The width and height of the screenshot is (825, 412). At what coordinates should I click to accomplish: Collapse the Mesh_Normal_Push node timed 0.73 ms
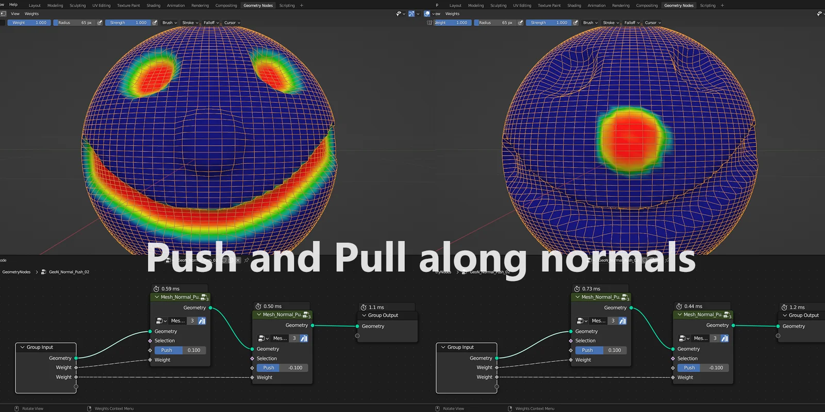pos(577,297)
